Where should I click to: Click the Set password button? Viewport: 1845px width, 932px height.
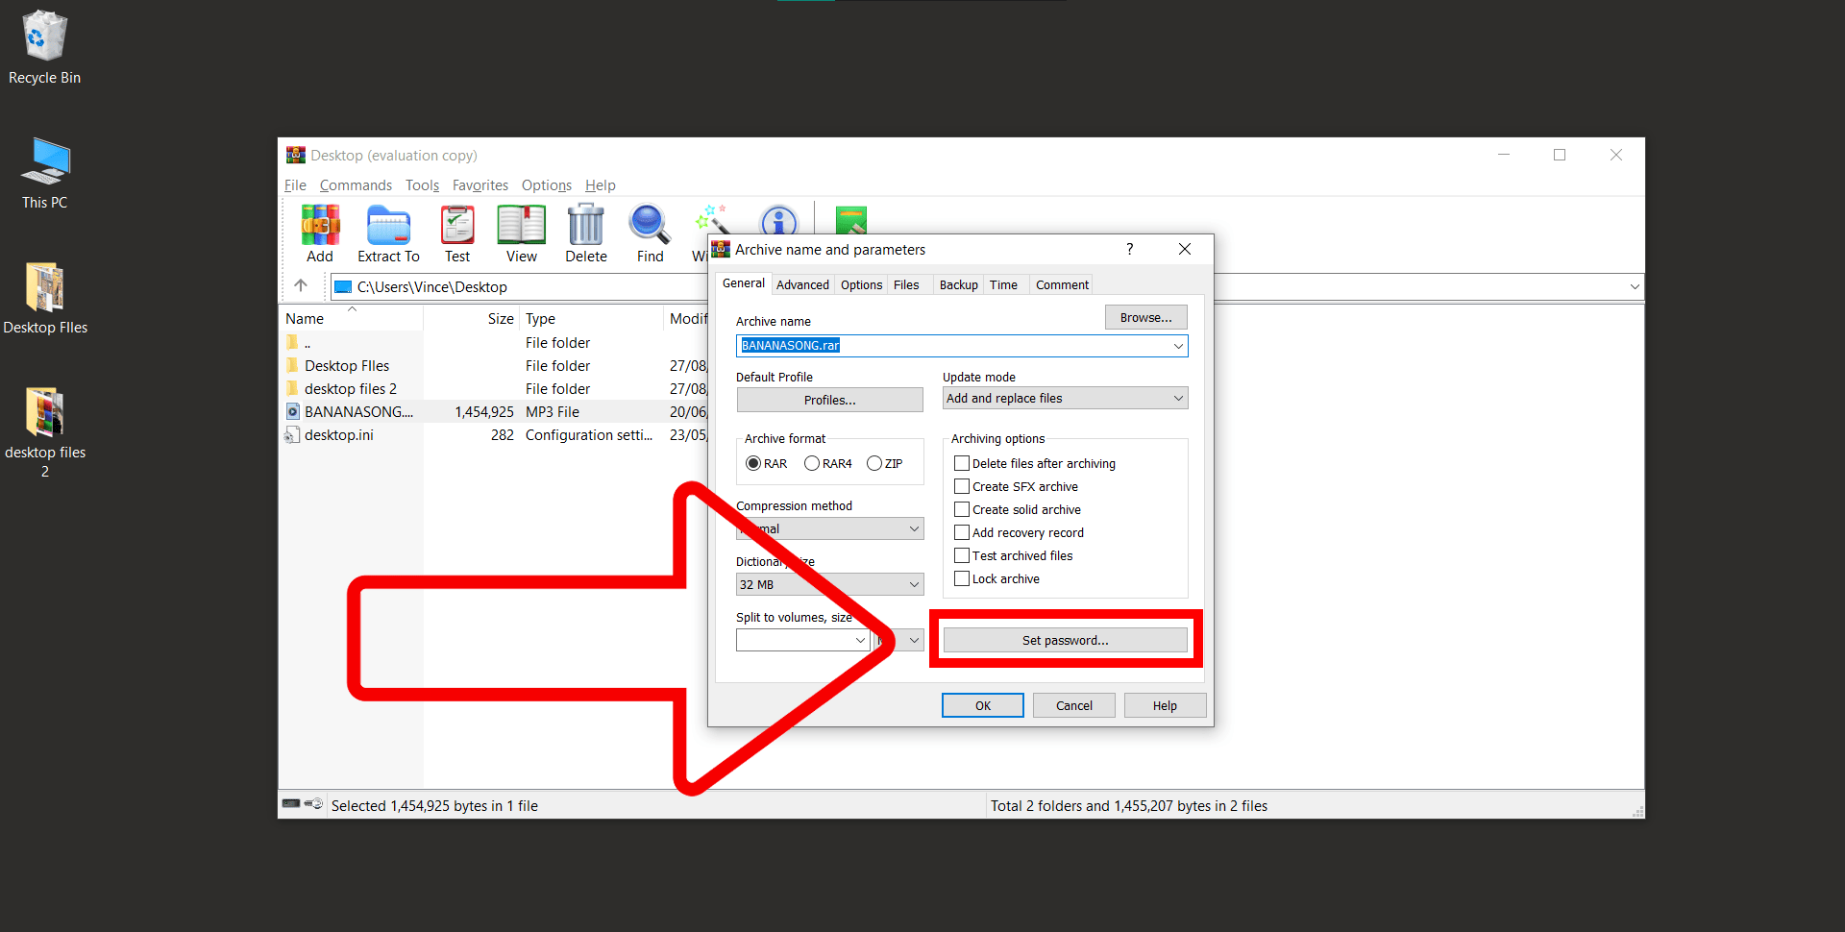[x=1065, y=640]
